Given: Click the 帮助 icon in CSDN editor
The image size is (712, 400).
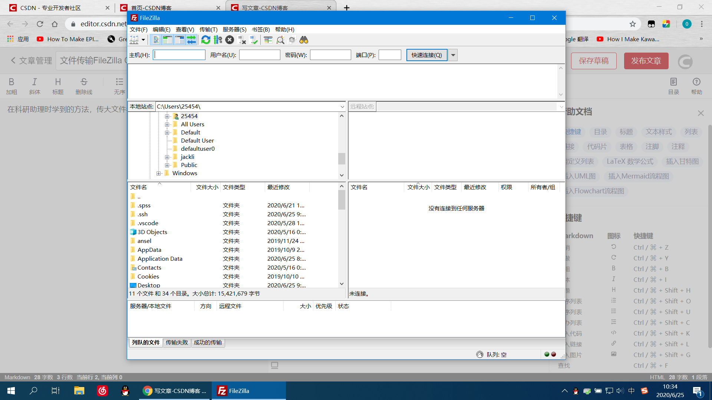Looking at the screenshot, I should point(696,86).
